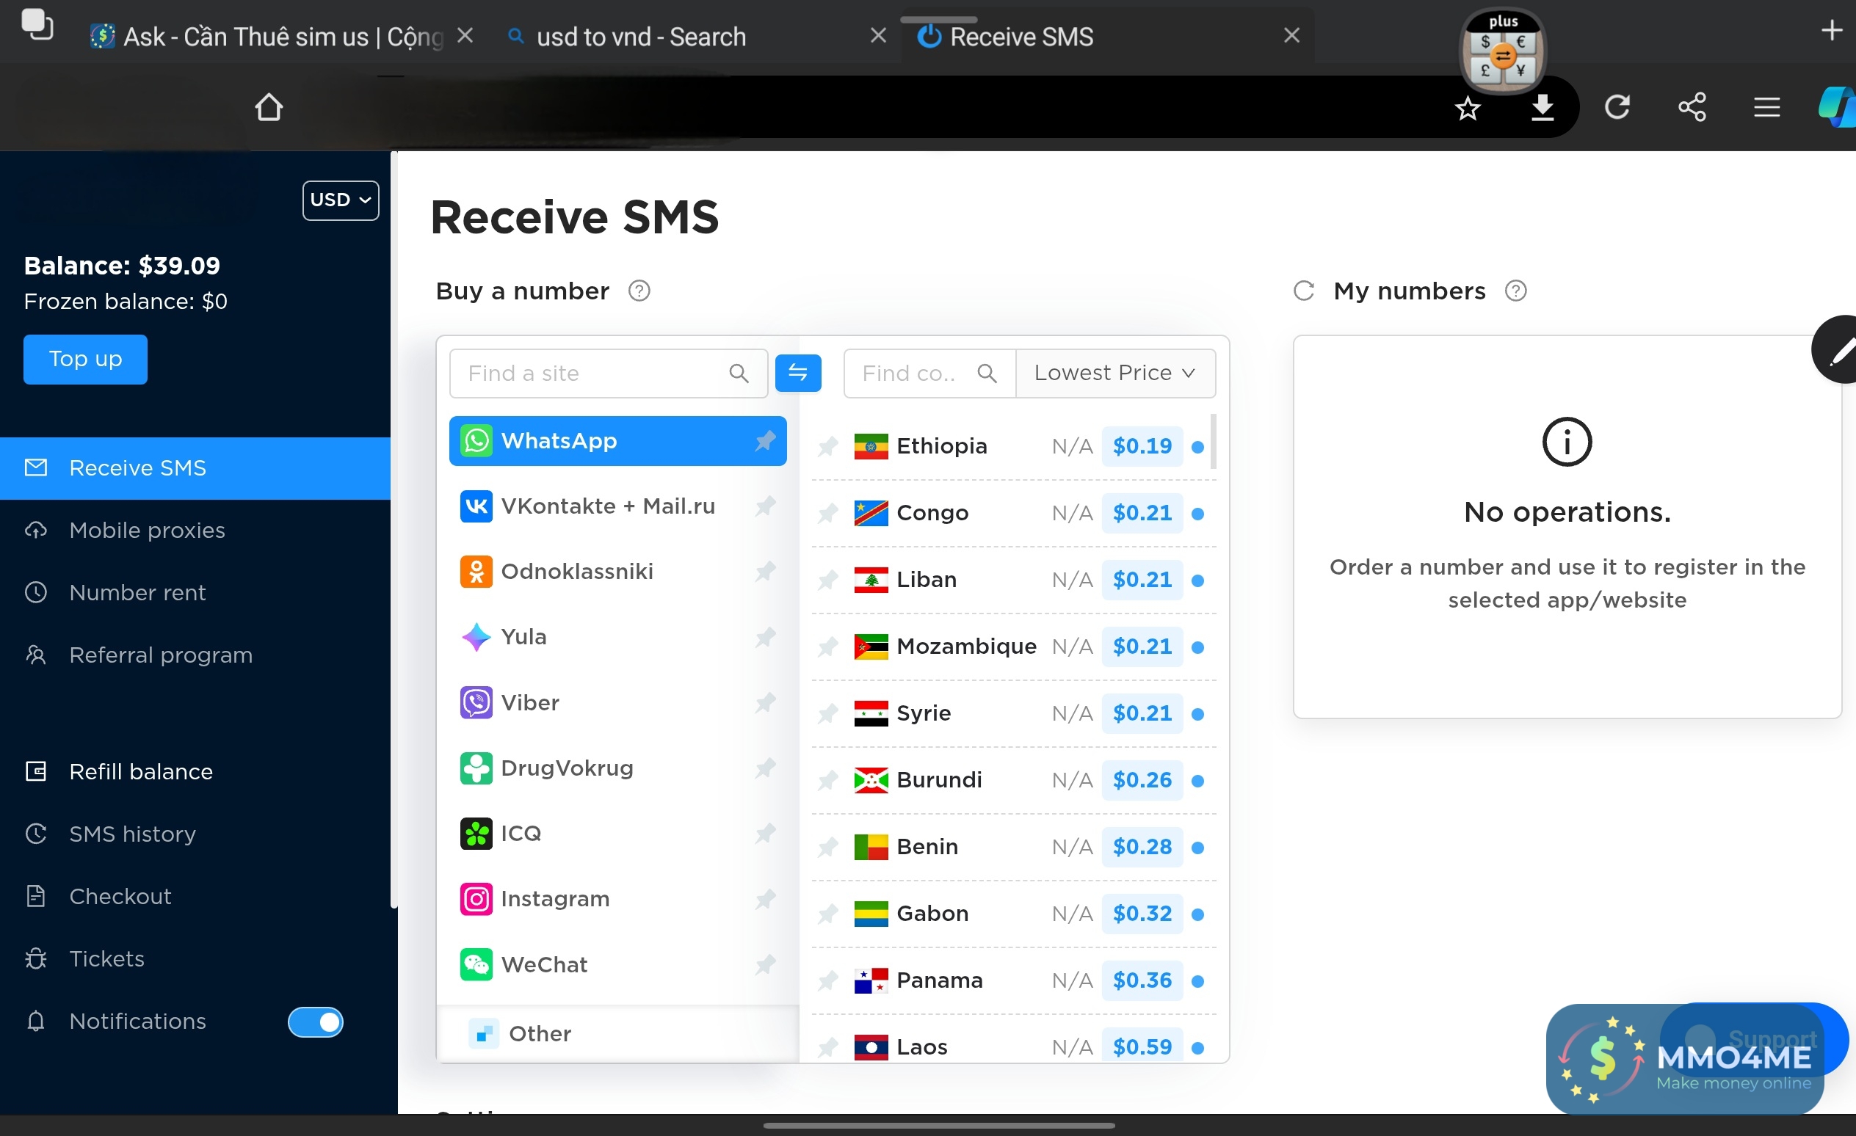Click the Top up button
This screenshot has height=1136, width=1856.
(x=85, y=359)
